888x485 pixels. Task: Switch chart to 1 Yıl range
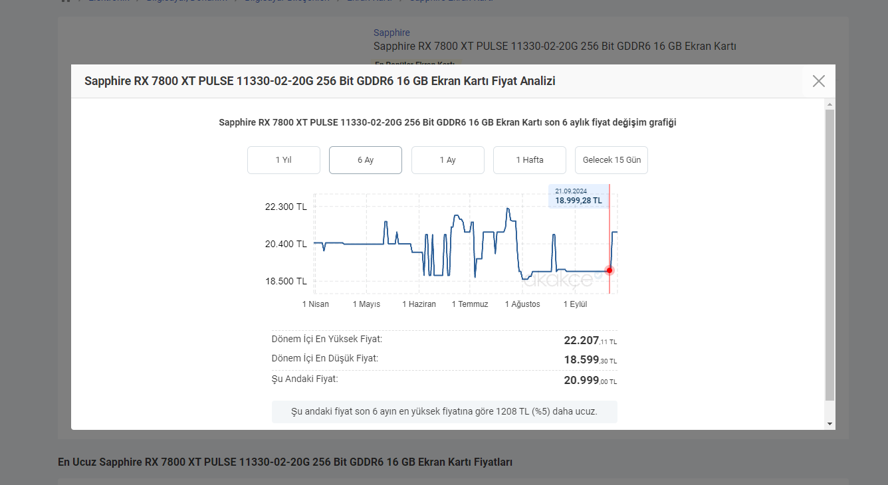pos(284,160)
